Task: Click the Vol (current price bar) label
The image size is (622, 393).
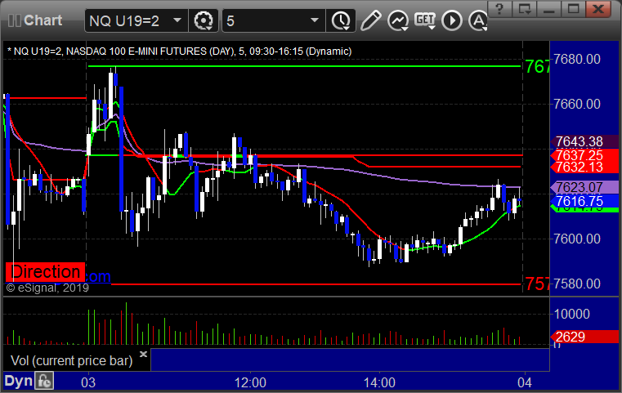Action: click(x=71, y=360)
